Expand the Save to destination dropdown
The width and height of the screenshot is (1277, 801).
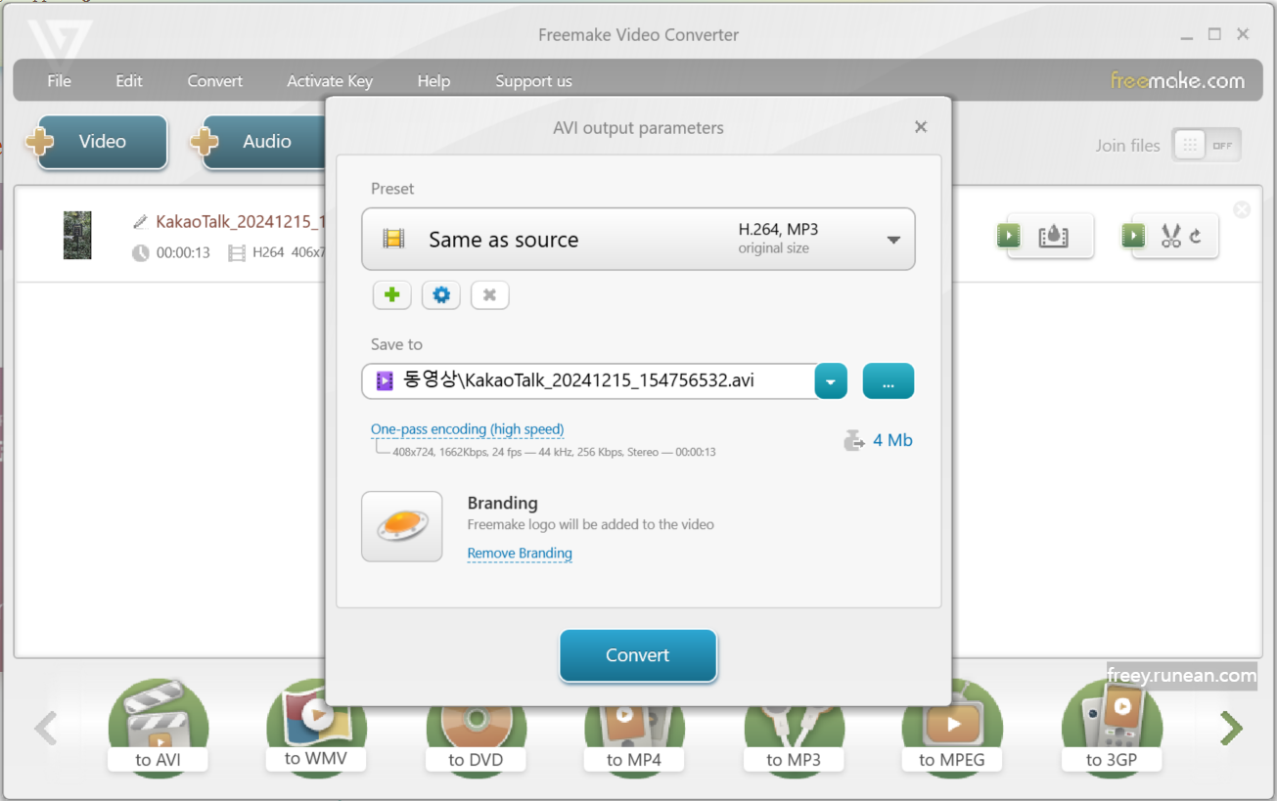831,381
